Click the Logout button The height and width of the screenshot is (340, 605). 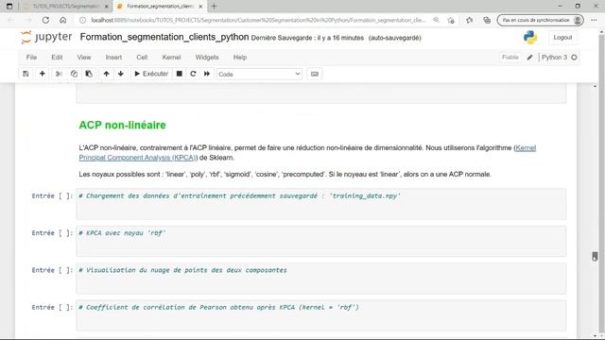pyautogui.click(x=562, y=38)
